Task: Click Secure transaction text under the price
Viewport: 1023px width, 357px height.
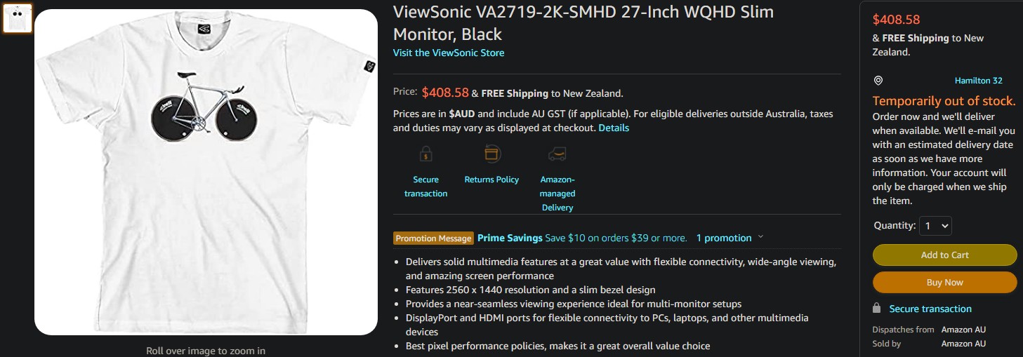Action: click(x=425, y=187)
